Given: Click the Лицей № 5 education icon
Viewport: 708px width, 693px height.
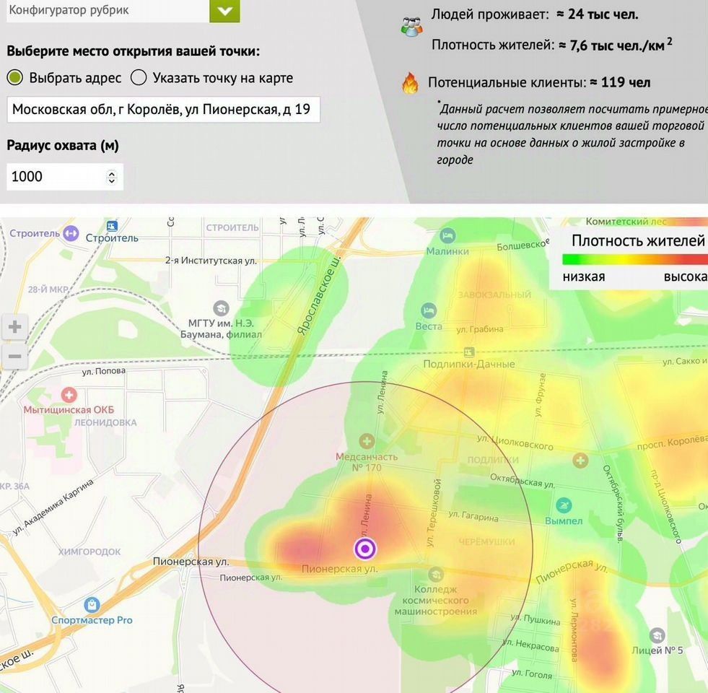Looking at the screenshot, I should tap(657, 636).
